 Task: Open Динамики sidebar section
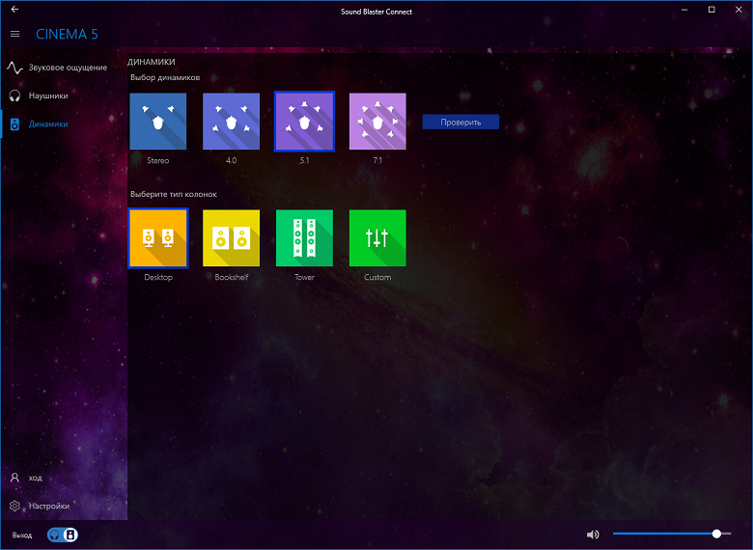point(64,124)
